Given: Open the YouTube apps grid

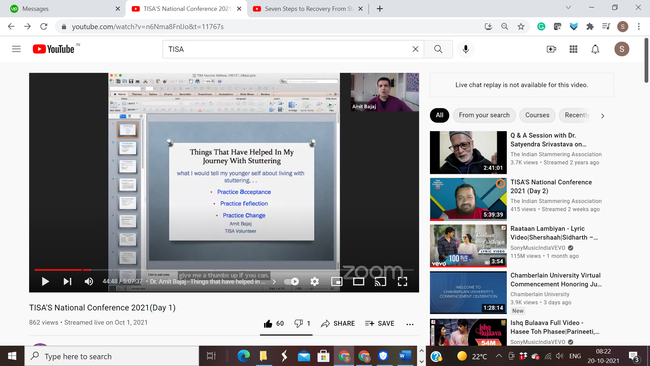Looking at the screenshot, I should point(573,49).
